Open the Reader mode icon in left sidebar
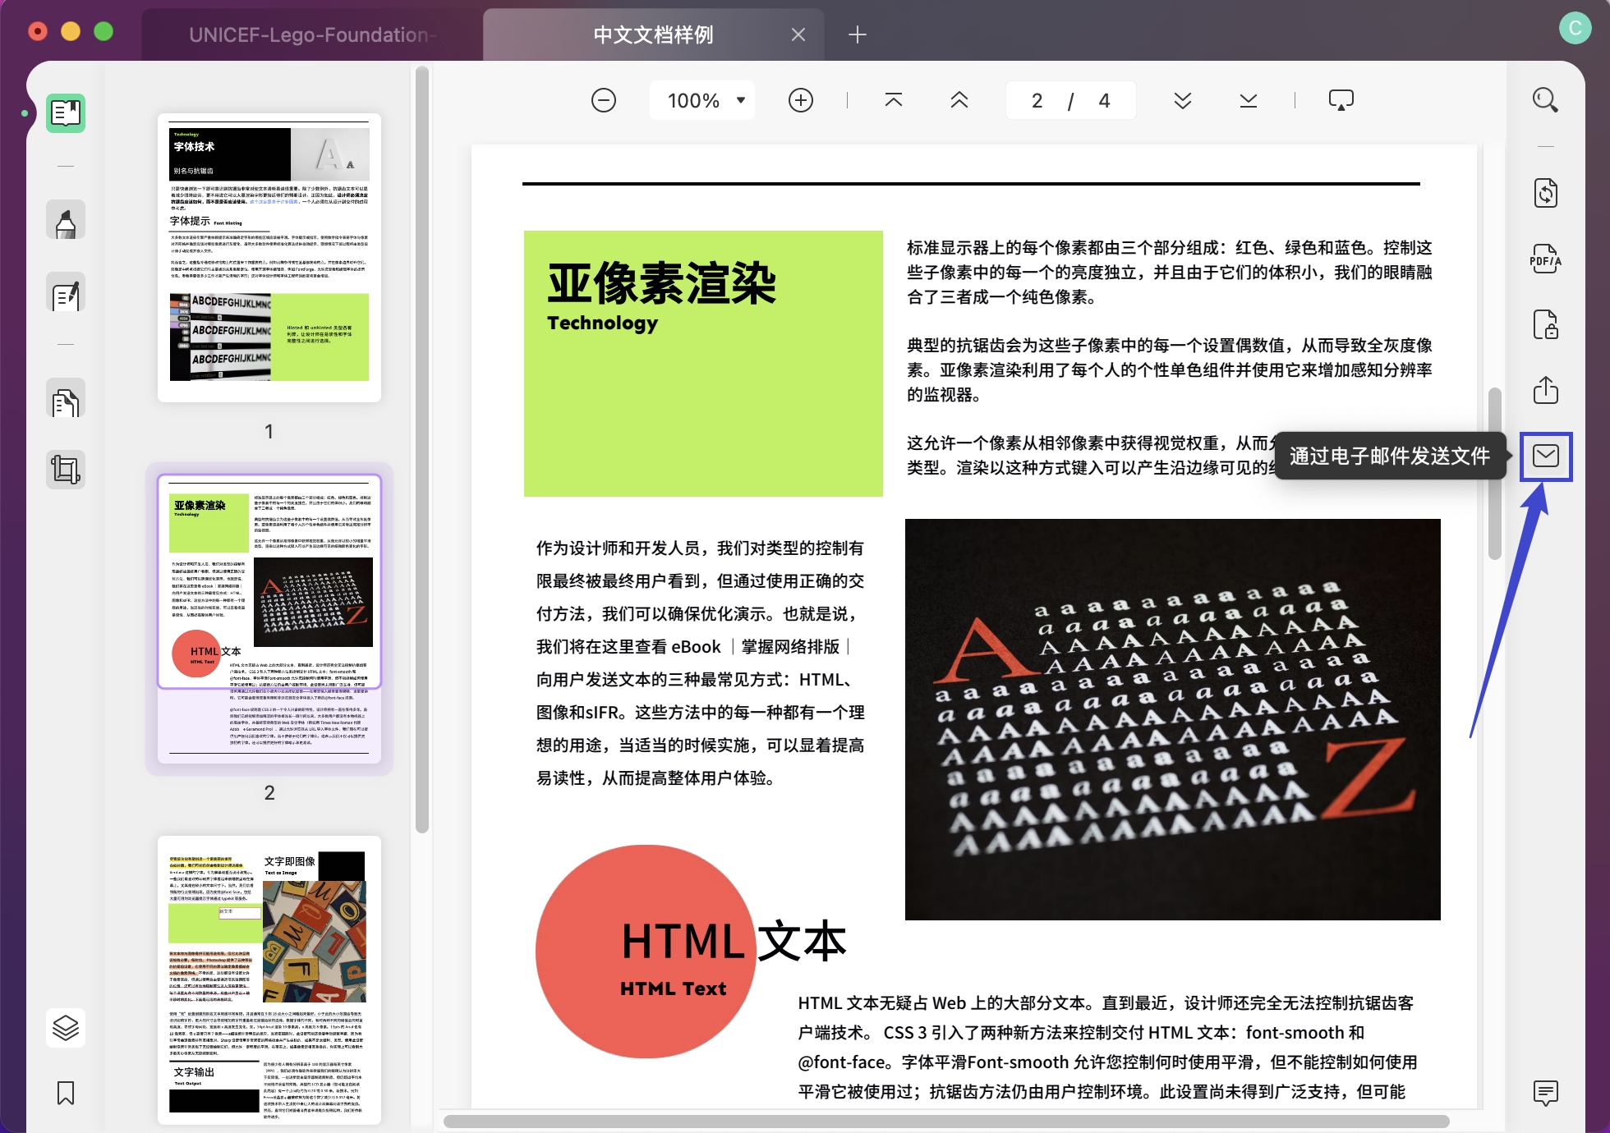Image resolution: width=1610 pixels, height=1133 pixels. 66,112
